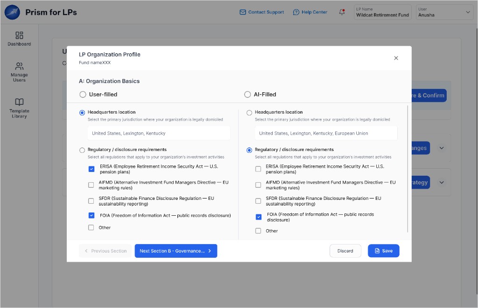Viewport: 478px width, 308px height.
Task: Click the document icon on Save button
Action: click(x=377, y=251)
